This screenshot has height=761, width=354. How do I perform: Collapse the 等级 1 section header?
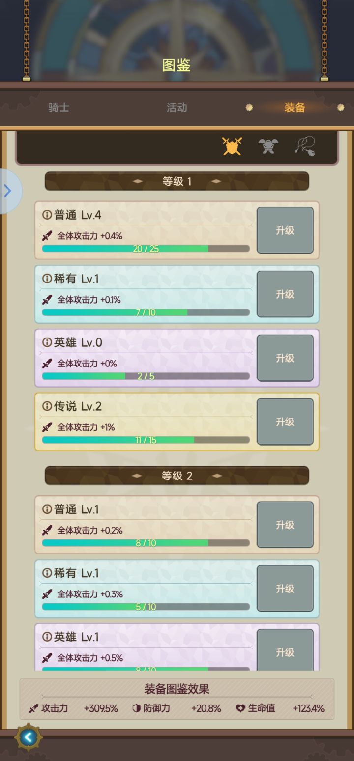pyautogui.click(x=177, y=181)
